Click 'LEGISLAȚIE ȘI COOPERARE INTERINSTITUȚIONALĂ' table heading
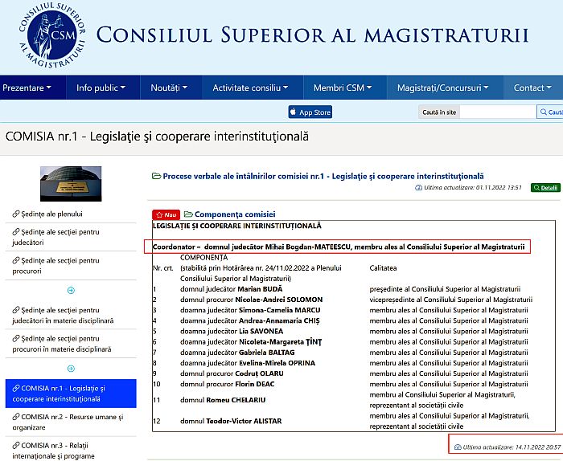563x461 pixels. point(237,226)
